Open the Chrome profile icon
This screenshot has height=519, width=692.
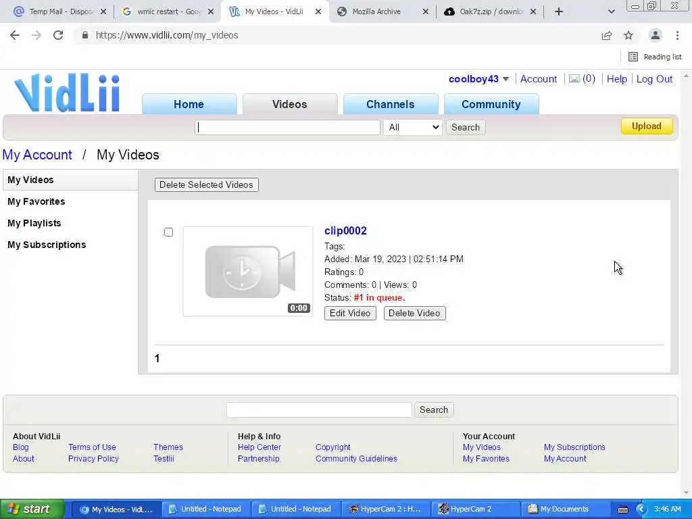(x=656, y=35)
